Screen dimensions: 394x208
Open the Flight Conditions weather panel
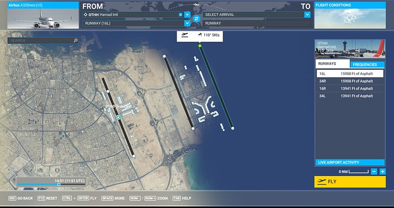pyautogui.click(x=350, y=15)
